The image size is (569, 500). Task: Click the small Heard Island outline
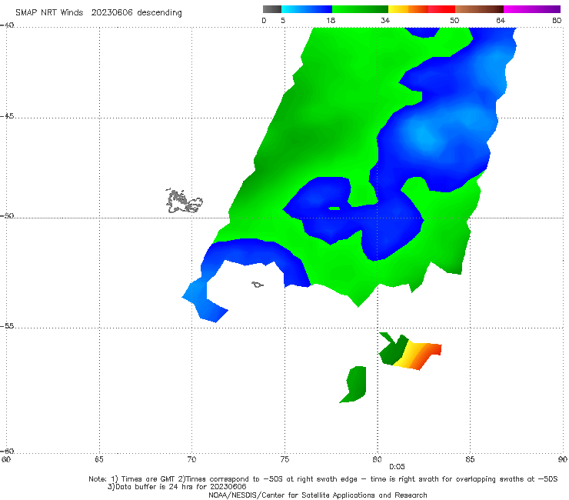(258, 285)
